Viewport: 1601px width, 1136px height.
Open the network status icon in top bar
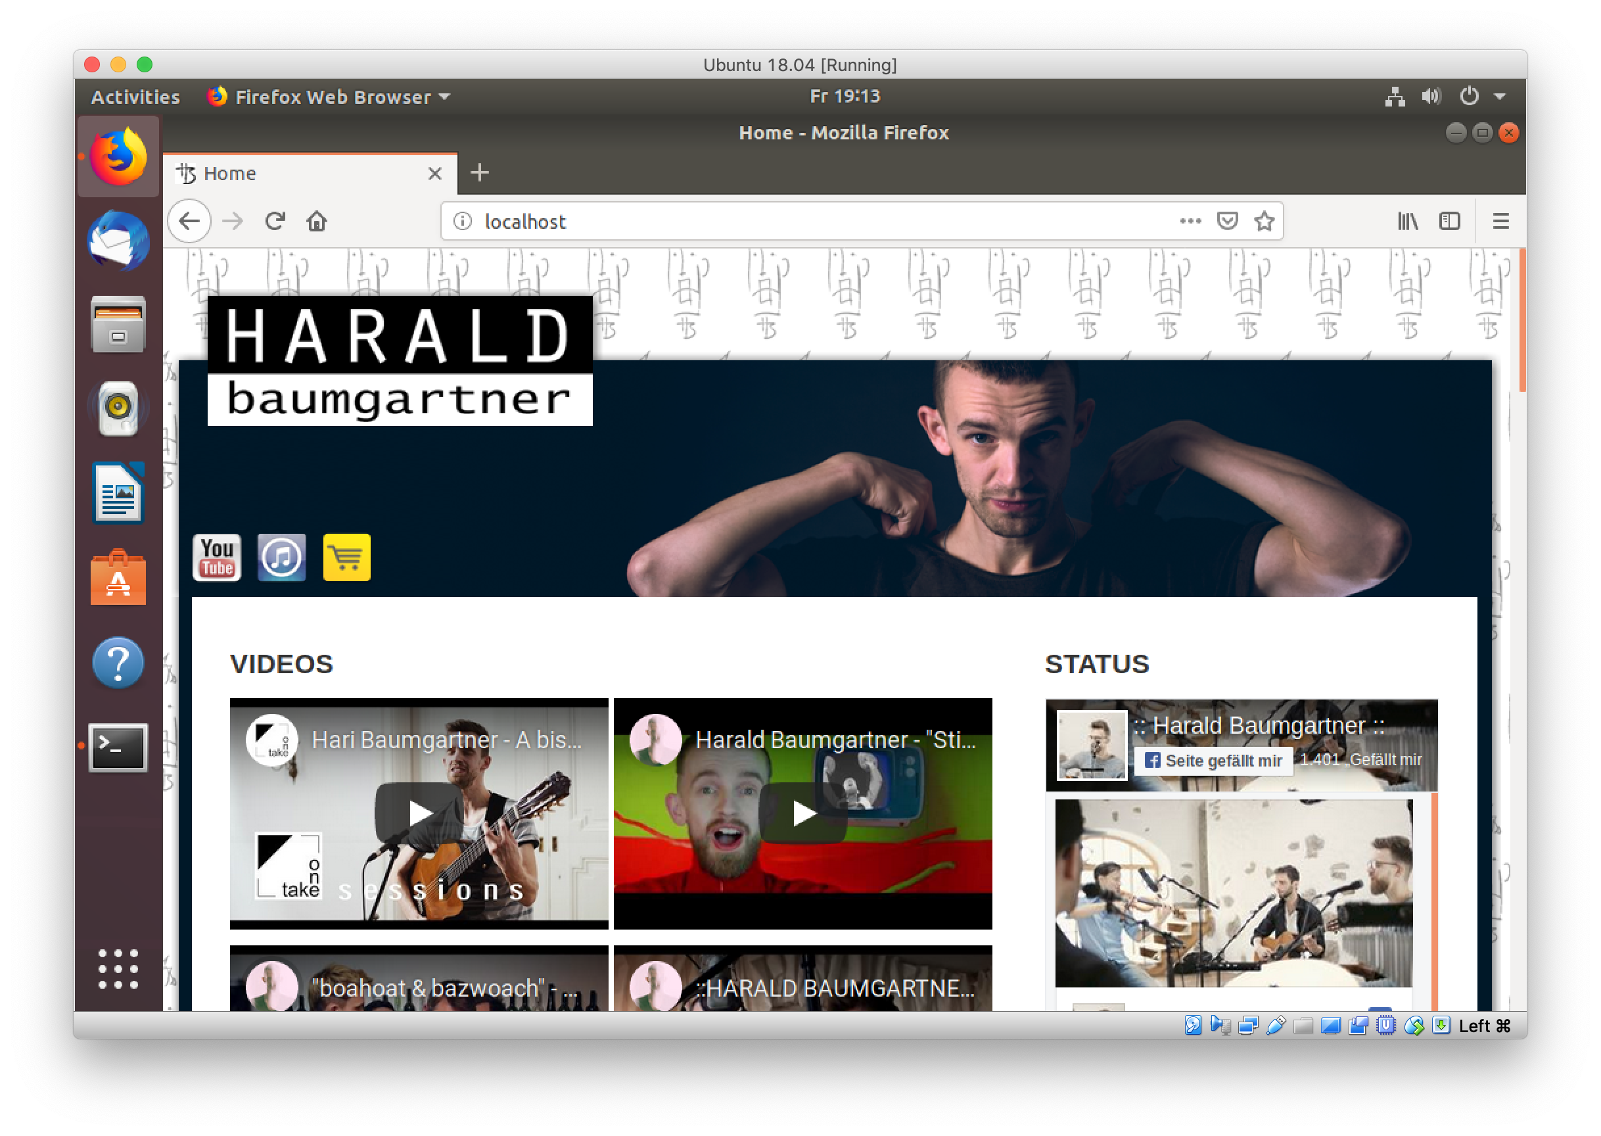(x=1395, y=97)
